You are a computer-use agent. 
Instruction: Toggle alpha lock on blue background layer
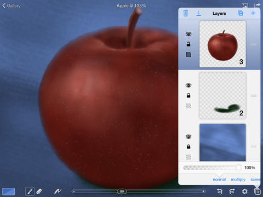(188, 157)
